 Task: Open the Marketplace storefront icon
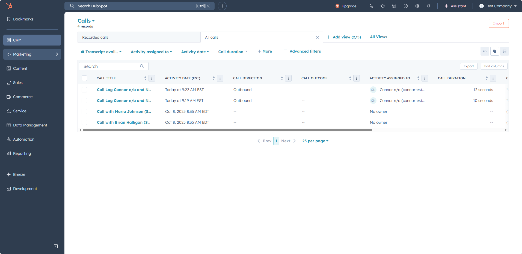coord(394,6)
